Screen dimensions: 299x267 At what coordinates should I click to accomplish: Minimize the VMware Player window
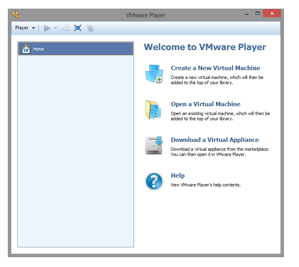click(247, 14)
